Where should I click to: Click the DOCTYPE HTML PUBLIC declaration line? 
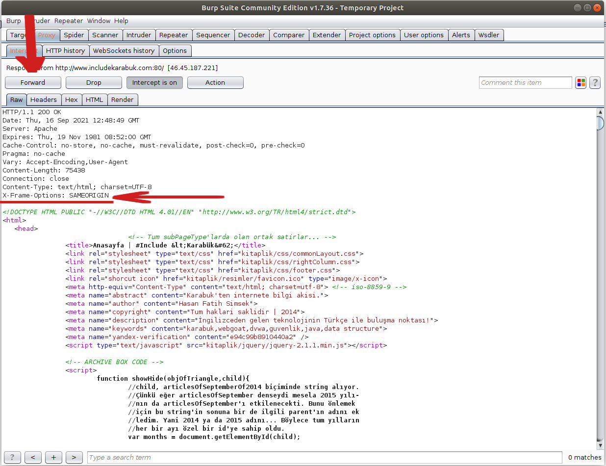coord(179,212)
